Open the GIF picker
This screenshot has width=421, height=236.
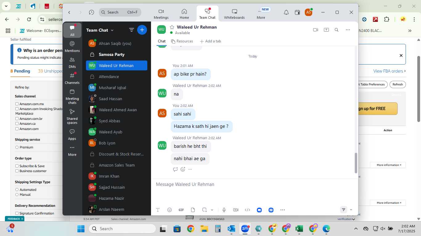pos(181,210)
